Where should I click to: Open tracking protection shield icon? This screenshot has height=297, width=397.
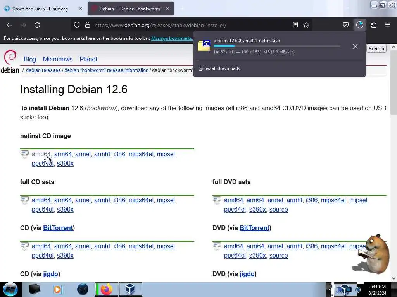click(x=77, y=25)
